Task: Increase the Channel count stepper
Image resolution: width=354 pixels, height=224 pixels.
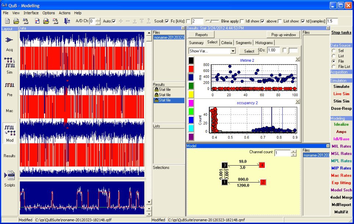Action: pyautogui.click(x=293, y=151)
